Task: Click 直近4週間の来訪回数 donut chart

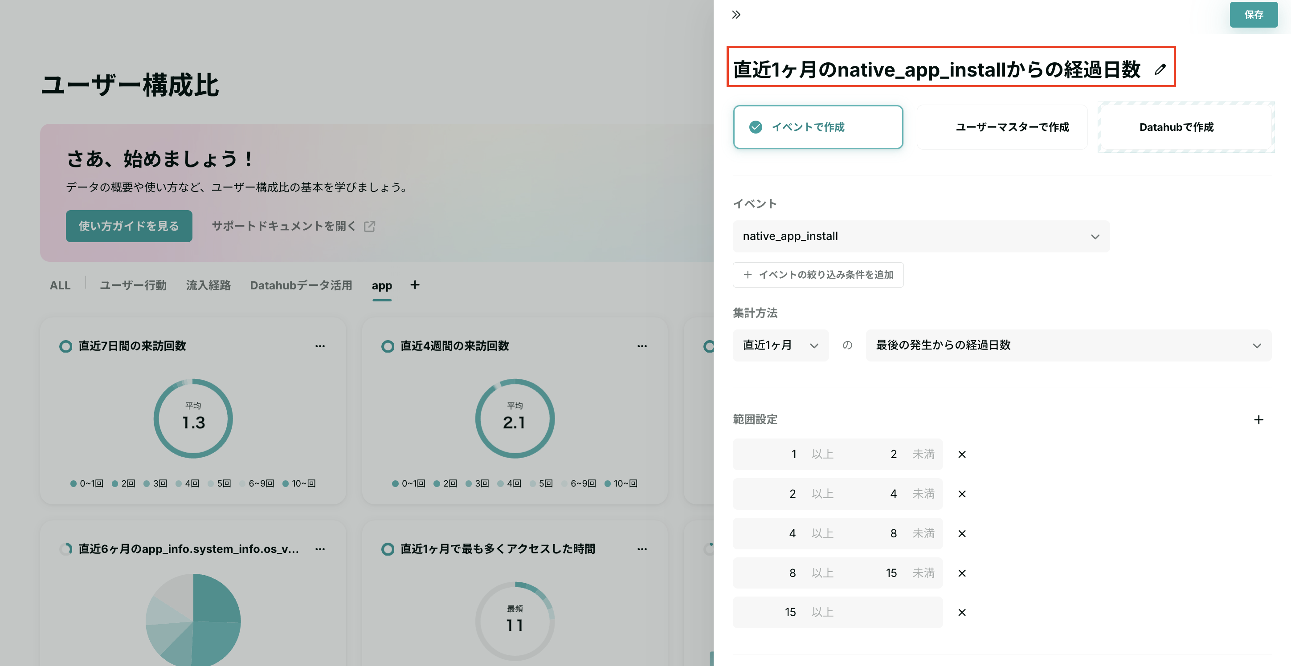Action: [x=515, y=418]
